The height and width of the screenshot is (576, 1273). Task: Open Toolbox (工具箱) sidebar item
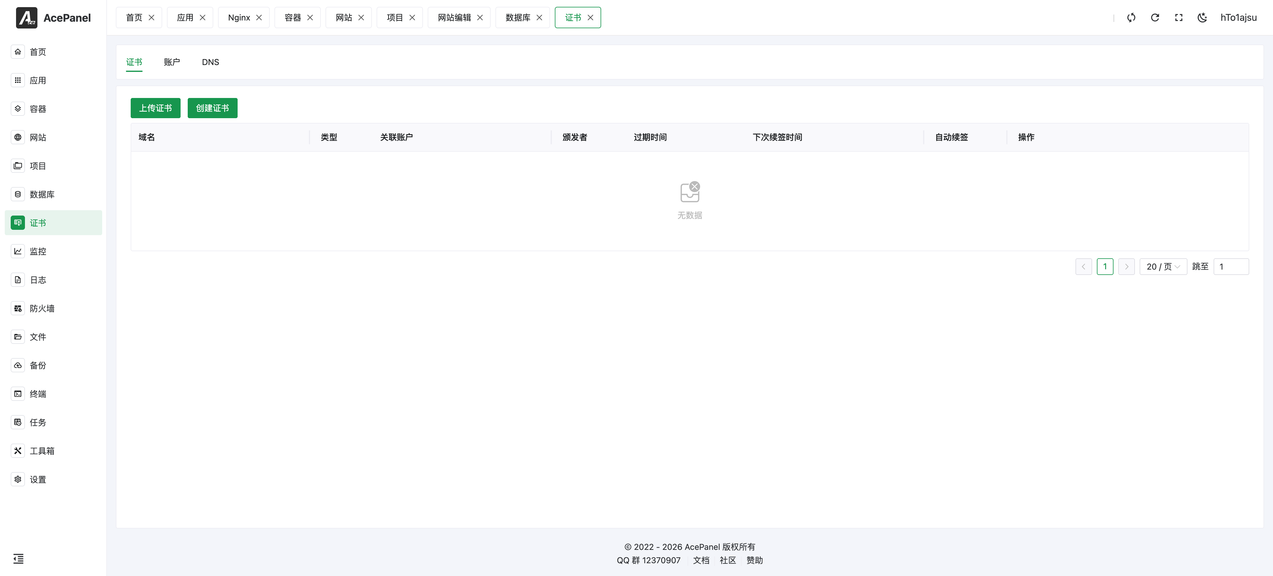coord(42,450)
